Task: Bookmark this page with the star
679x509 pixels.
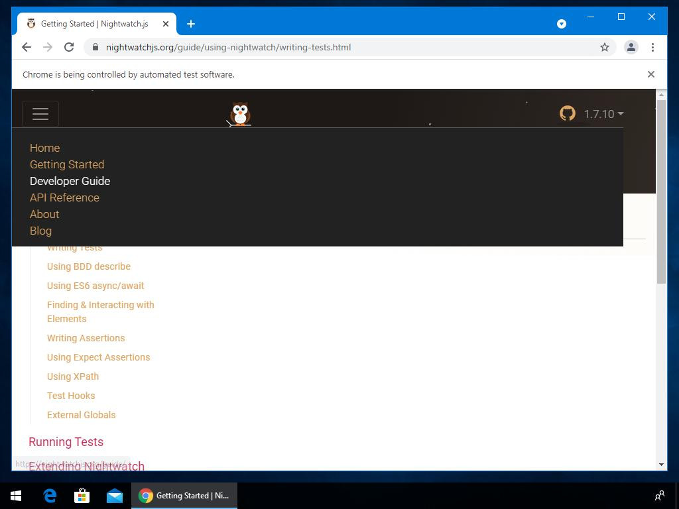Action: (x=605, y=47)
